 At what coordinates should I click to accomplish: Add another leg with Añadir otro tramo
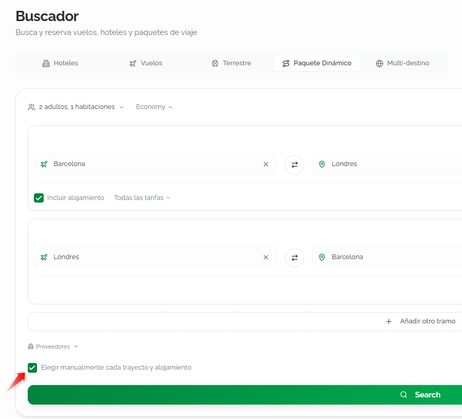click(245, 321)
